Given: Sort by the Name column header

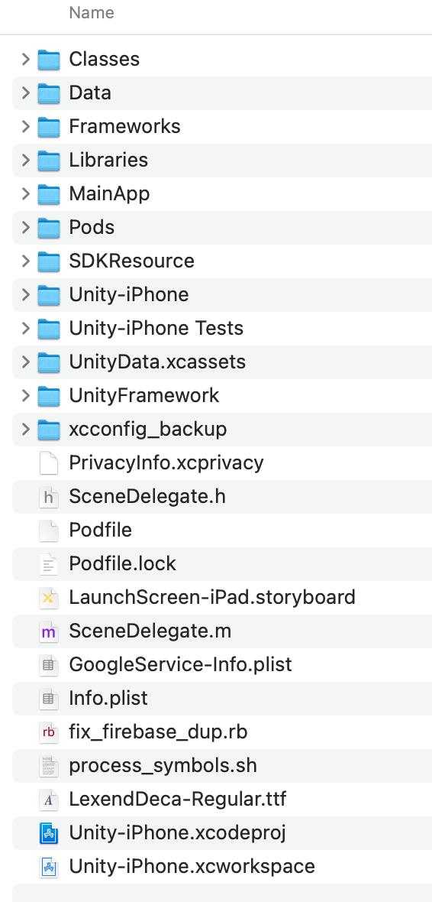Looking at the screenshot, I should [92, 13].
